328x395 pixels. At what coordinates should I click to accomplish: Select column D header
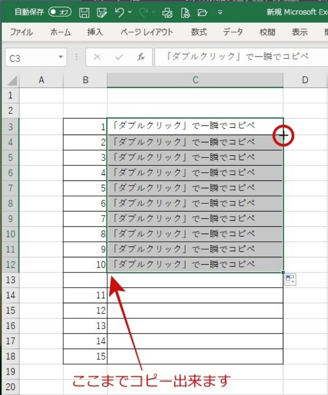click(x=305, y=80)
